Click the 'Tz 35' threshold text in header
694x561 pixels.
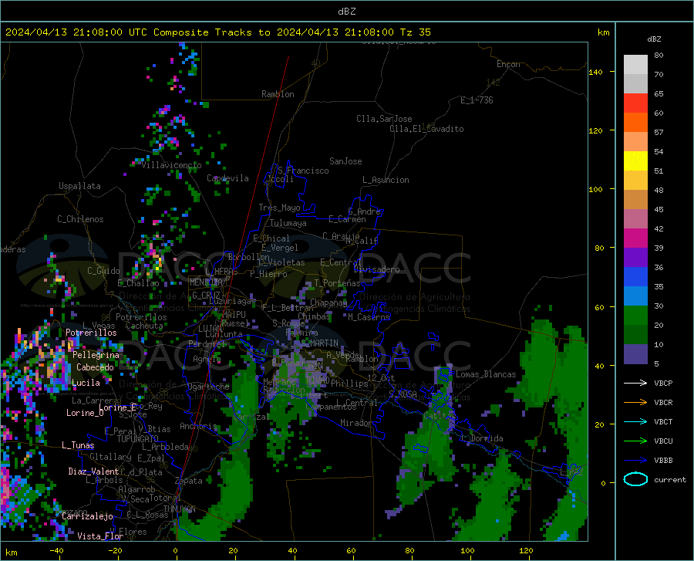point(416,32)
